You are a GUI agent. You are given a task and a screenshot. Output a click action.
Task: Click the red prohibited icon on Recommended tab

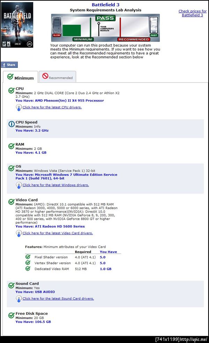click(45, 76)
